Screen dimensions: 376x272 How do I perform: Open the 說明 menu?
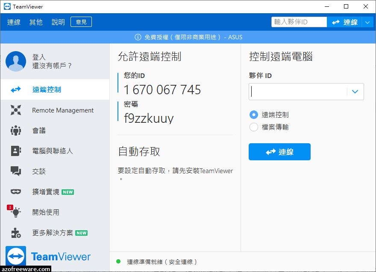click(58, 22)
